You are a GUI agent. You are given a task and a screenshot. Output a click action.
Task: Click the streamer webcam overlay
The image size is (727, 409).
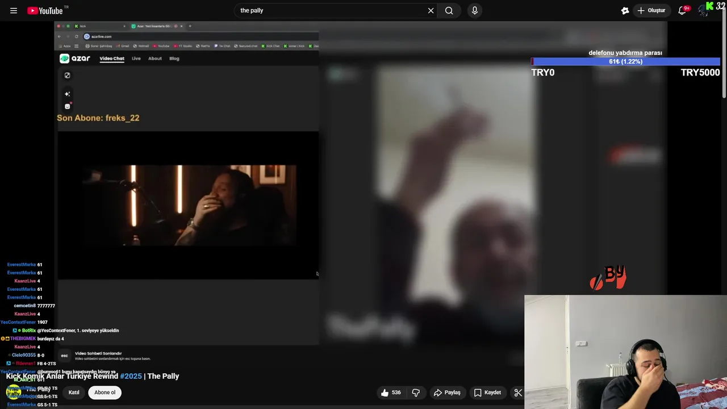pos(625,352)
